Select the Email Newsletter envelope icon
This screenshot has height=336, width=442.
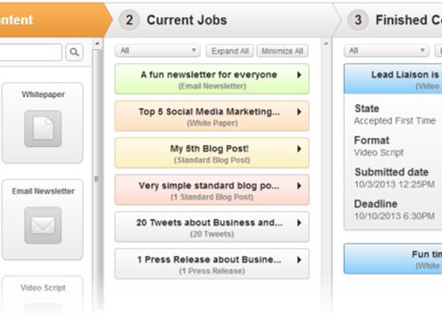43,225
